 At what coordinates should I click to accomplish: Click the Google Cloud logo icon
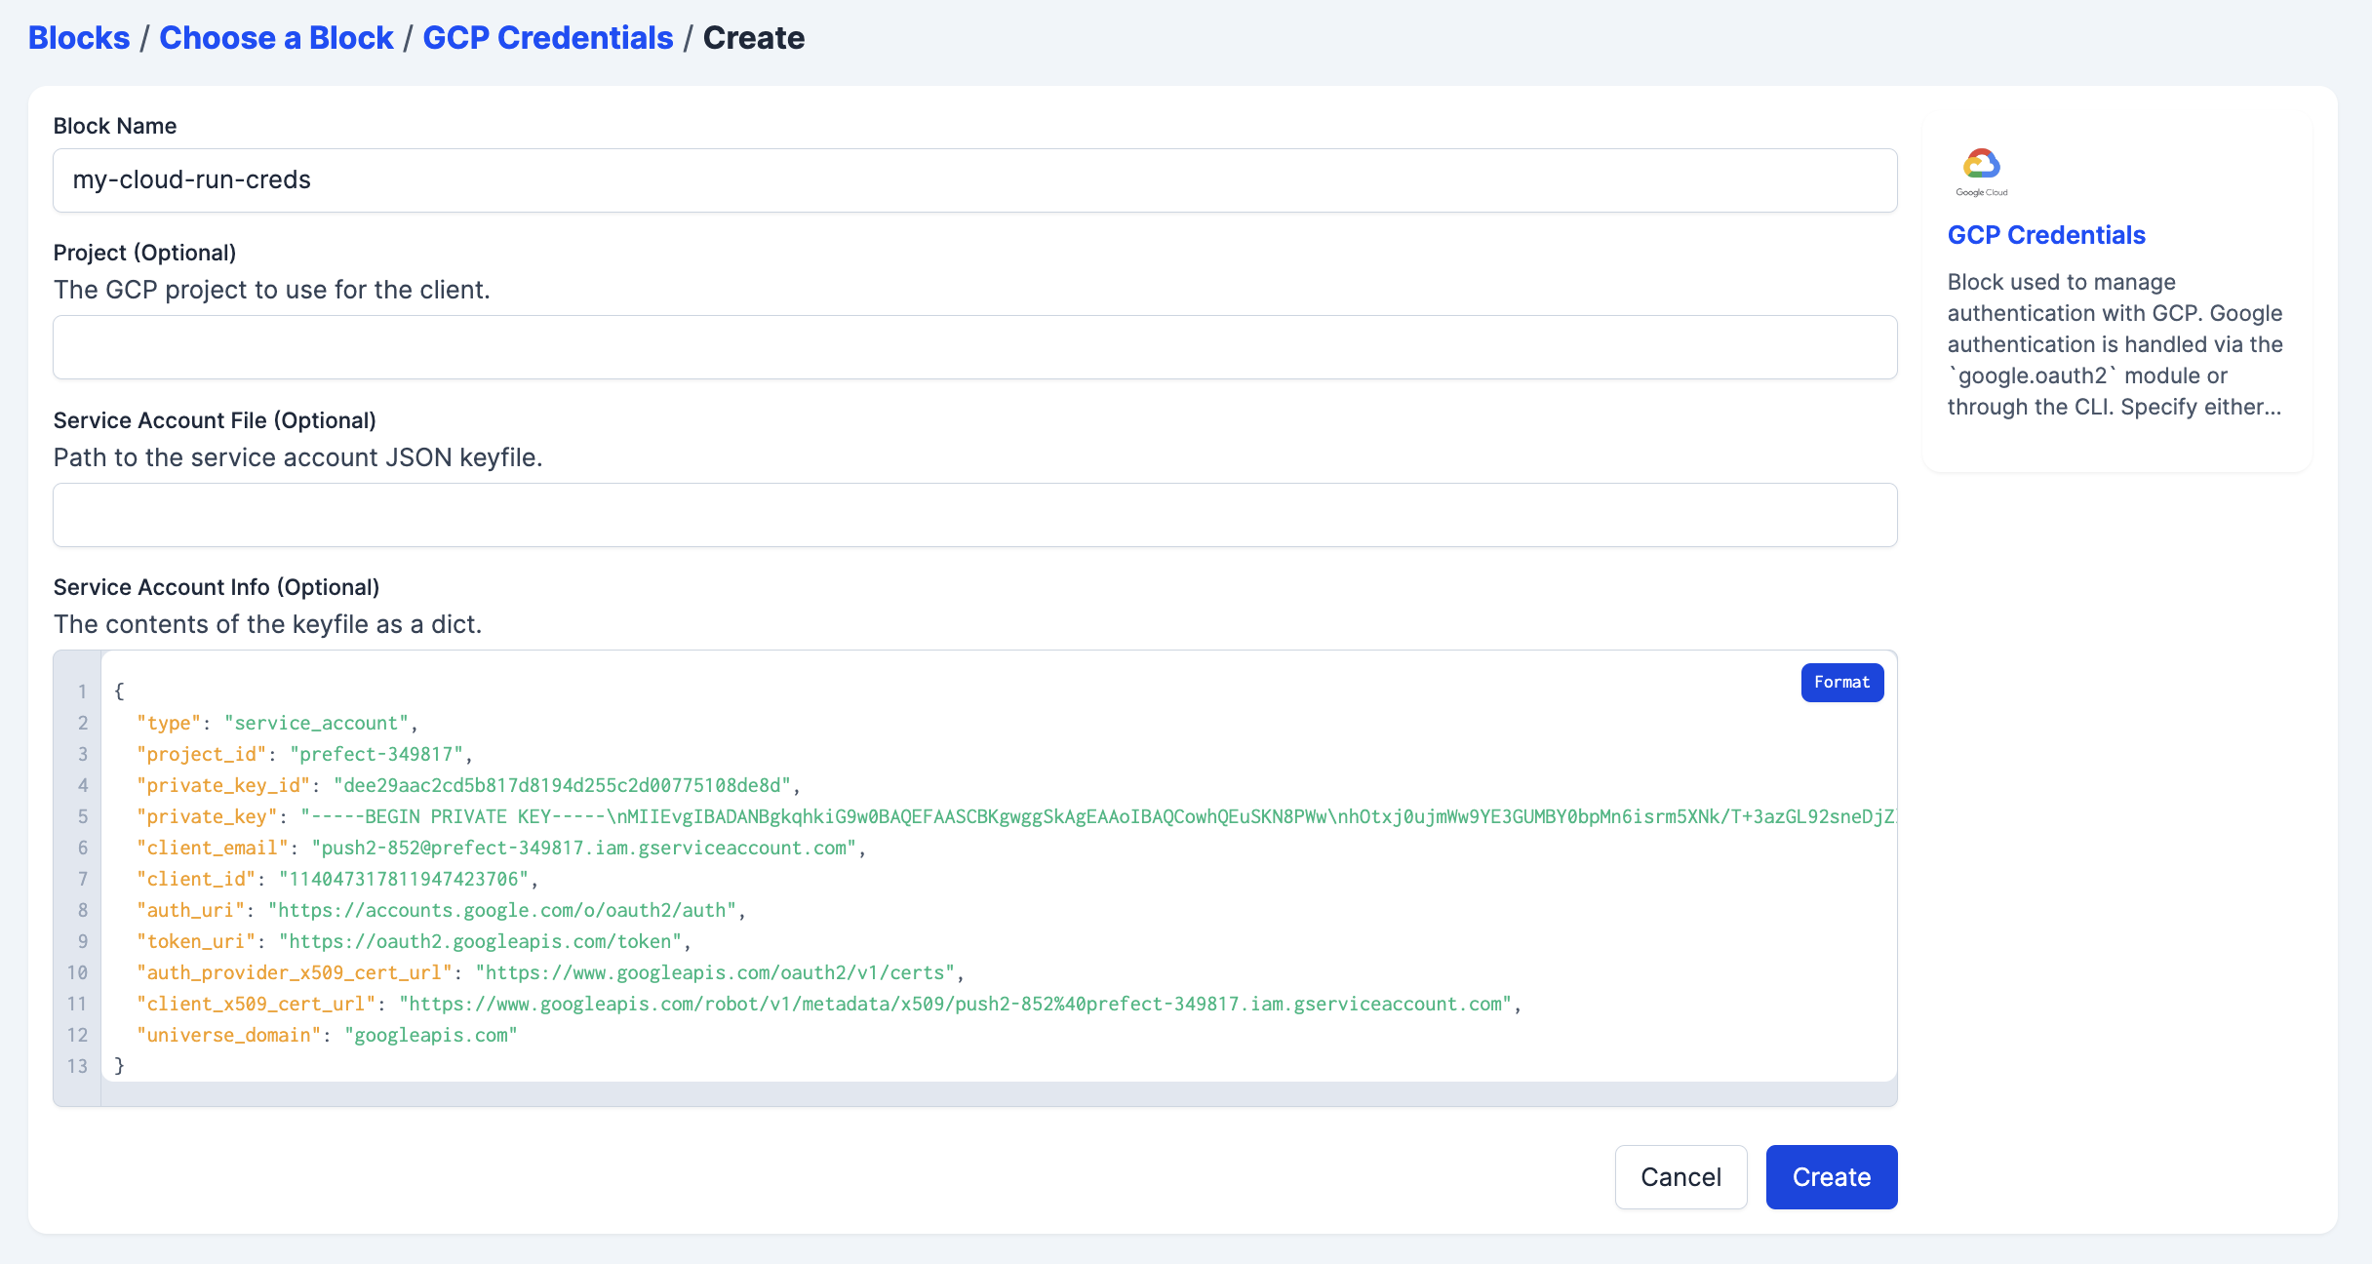1981,173
